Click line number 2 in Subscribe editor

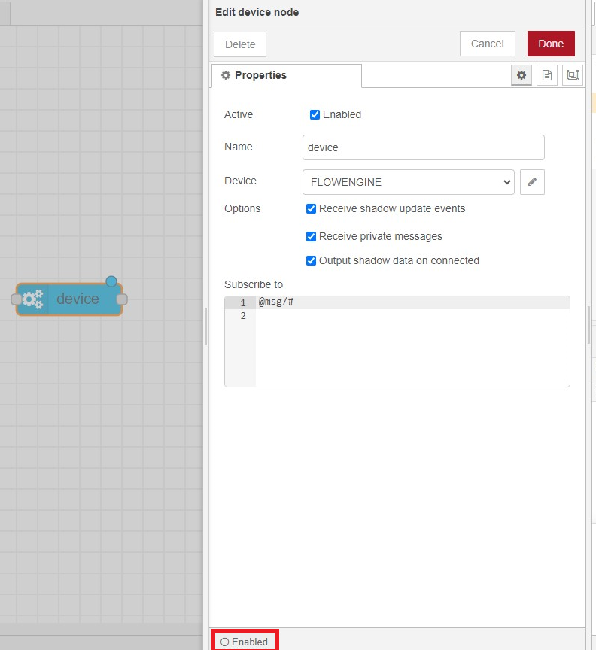[x=243, y=316]
